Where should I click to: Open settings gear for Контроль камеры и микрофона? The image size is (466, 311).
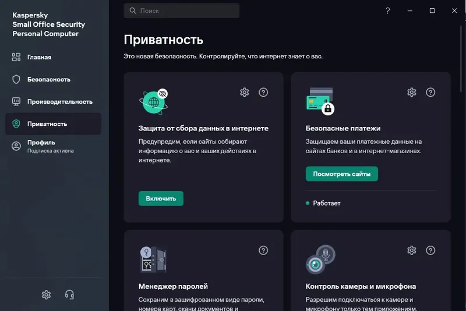[x=412, y=250]
